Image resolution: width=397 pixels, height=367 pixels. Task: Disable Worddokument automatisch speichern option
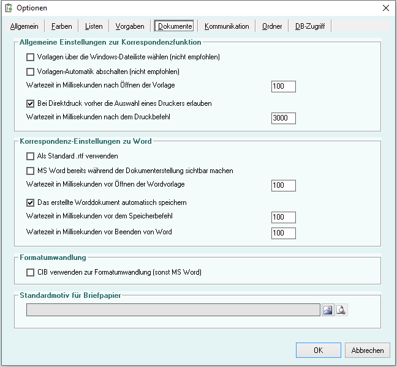[x=31, y=202]
